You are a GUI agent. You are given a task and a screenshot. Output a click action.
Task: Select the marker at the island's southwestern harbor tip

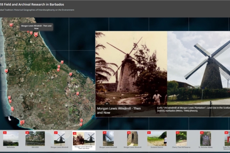pyautogui.click(x=22, y=122)
